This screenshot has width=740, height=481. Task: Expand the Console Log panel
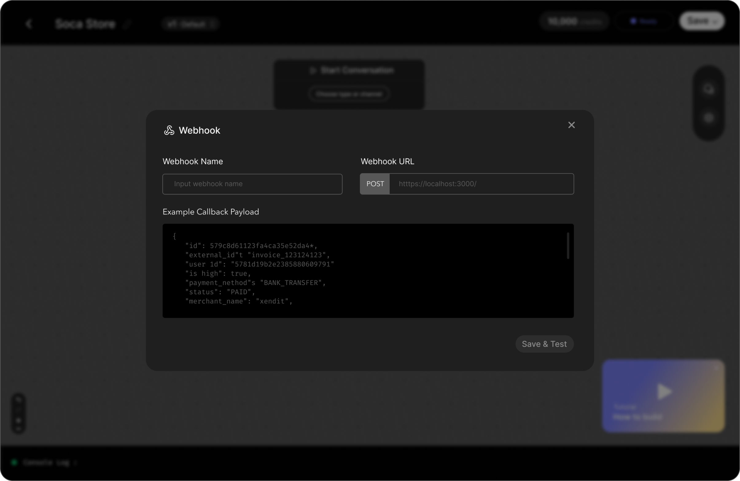76,463
